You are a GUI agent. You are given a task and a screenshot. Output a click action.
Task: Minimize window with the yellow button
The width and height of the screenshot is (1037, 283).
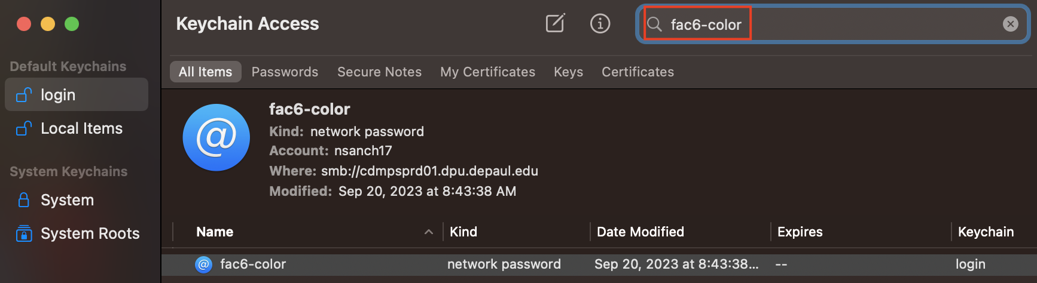pos(48,24)
